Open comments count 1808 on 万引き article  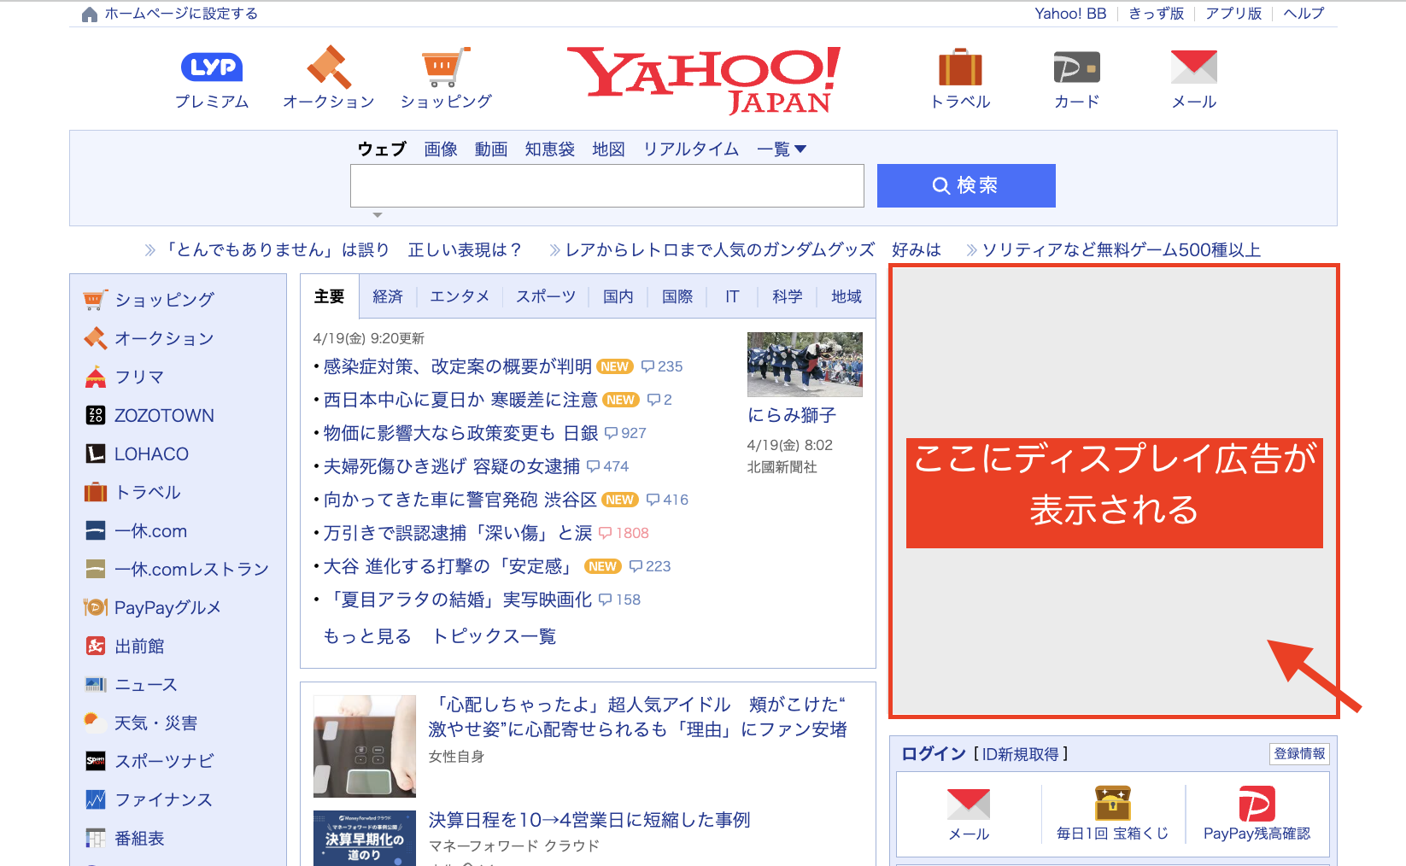click(x=624, y=533)
